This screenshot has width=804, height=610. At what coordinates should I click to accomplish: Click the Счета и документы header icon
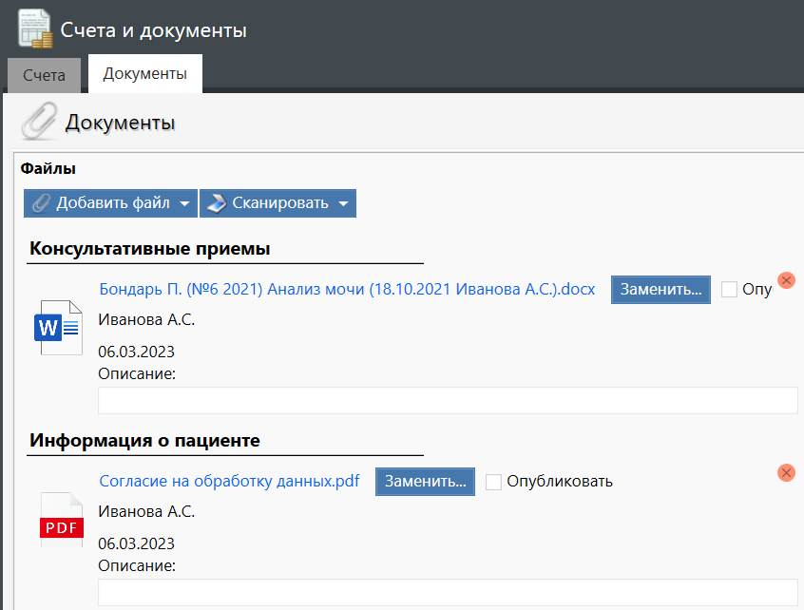35,29
